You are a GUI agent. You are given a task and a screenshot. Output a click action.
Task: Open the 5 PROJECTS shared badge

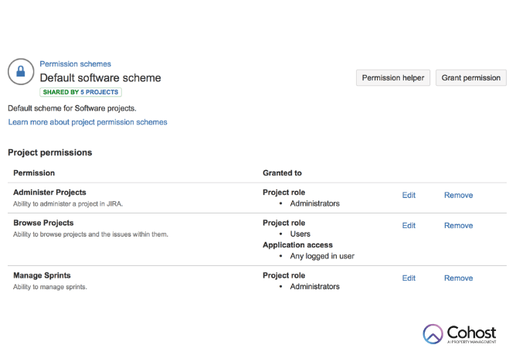point(100,92)
